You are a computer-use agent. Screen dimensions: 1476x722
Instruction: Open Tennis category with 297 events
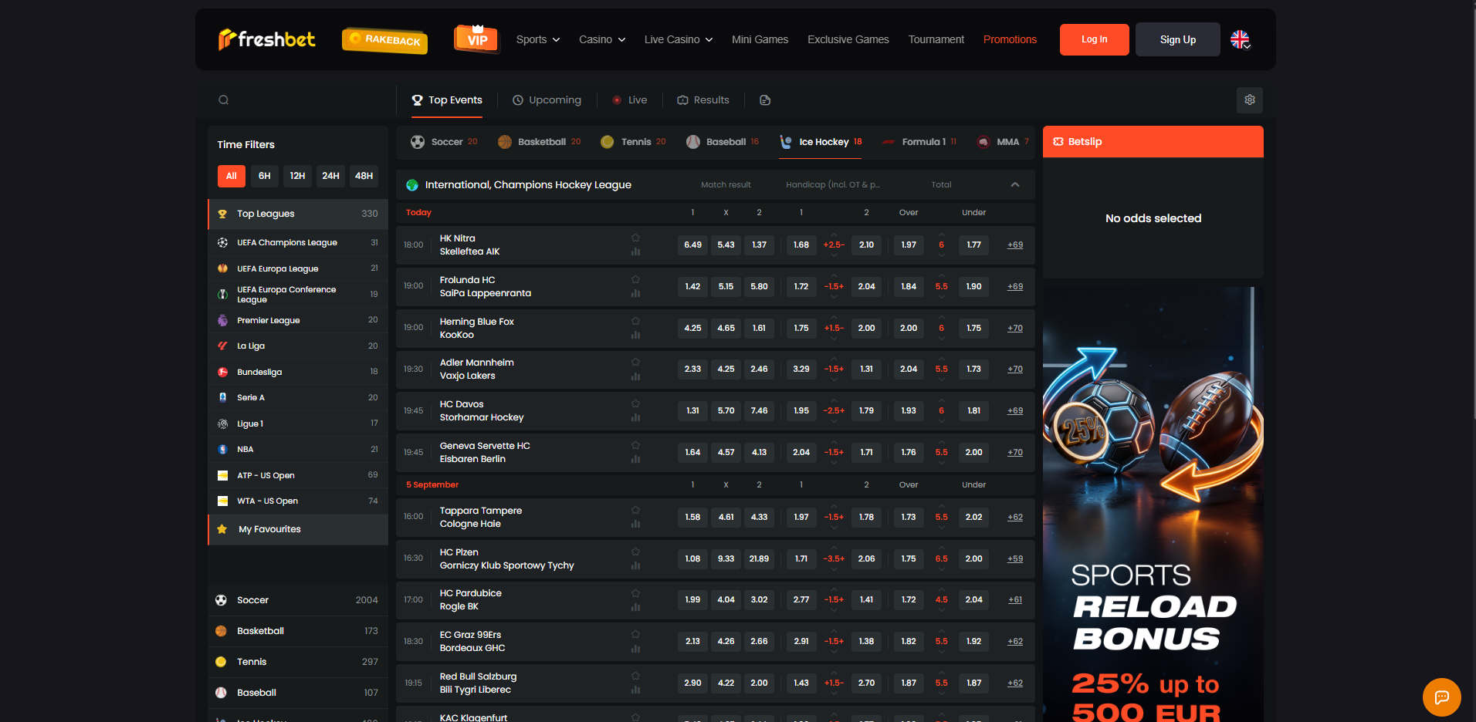point(298,662)
